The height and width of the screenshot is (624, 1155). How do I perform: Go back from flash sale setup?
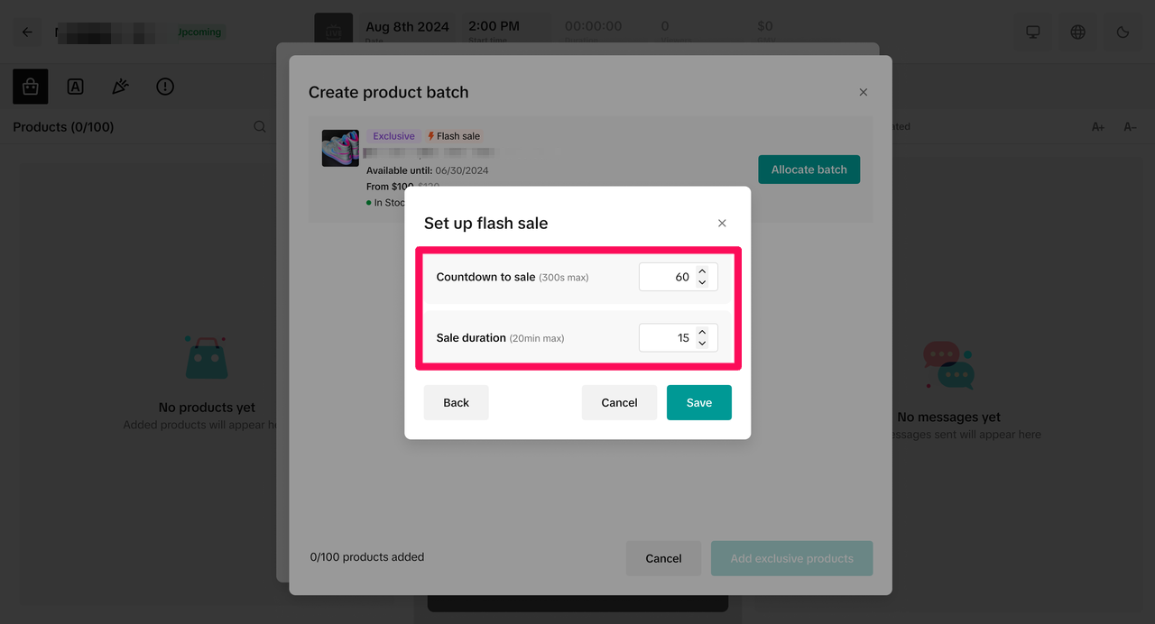pyautogui.click(x=456, y=403)
